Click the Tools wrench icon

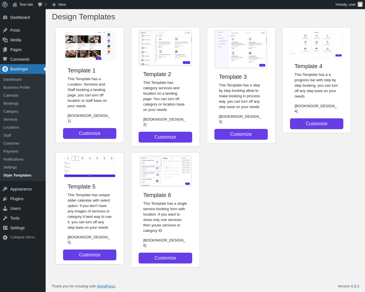coord(5,218)
